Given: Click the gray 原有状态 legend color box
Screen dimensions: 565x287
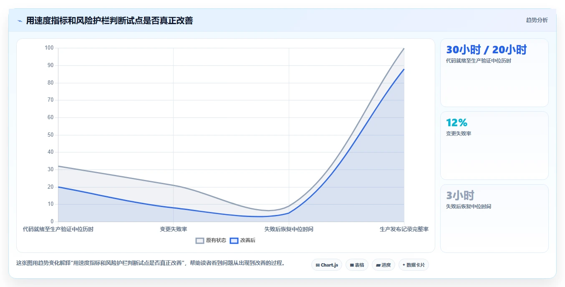Looking at the screenshot, I should coord(200,240).
